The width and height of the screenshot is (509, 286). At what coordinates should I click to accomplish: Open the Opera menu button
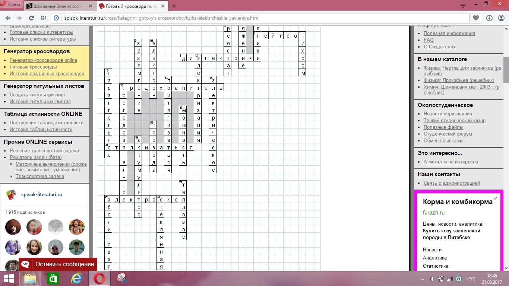point(11,4)
